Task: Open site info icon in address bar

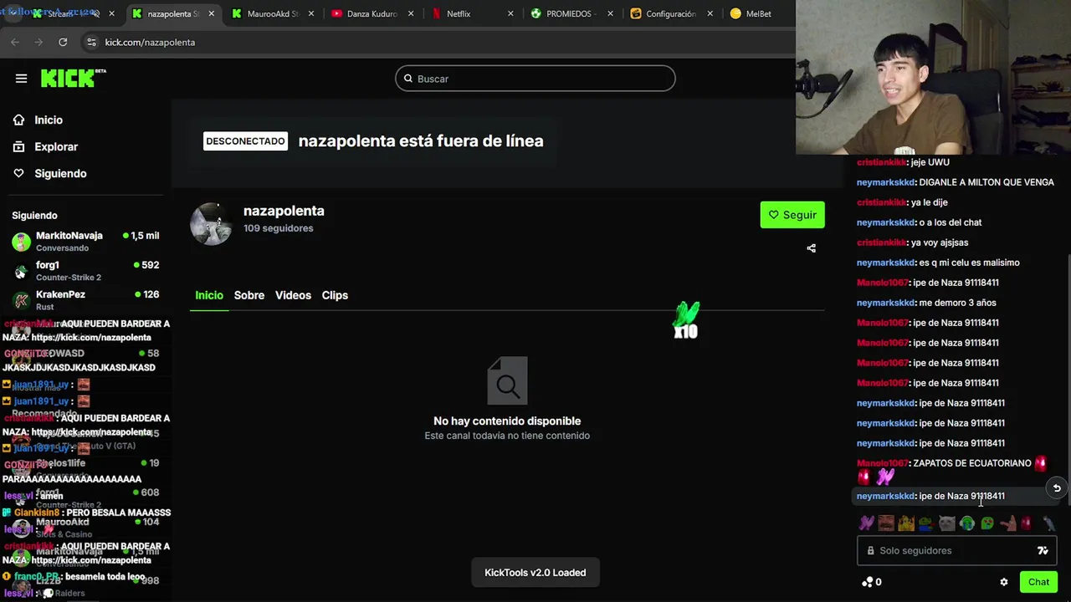Action: tap(91, 42)
